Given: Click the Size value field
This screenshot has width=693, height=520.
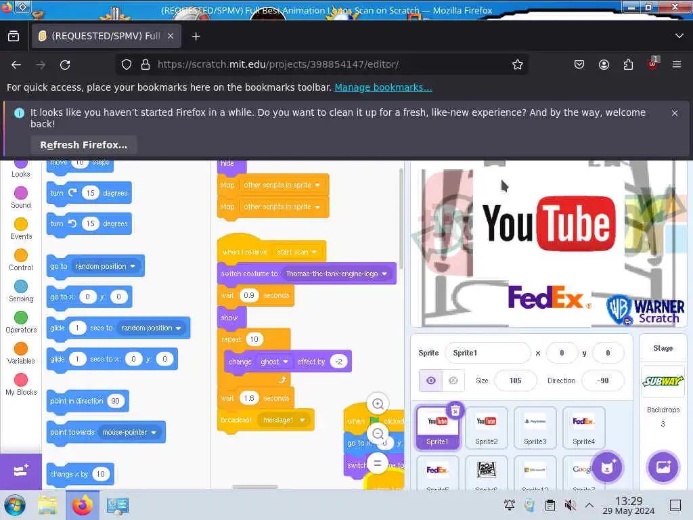Looking at the screenshot, I should [x=515, y=381].
